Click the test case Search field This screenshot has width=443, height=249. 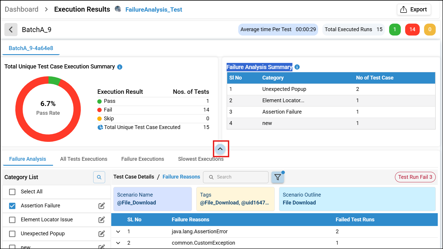[239, 177]
